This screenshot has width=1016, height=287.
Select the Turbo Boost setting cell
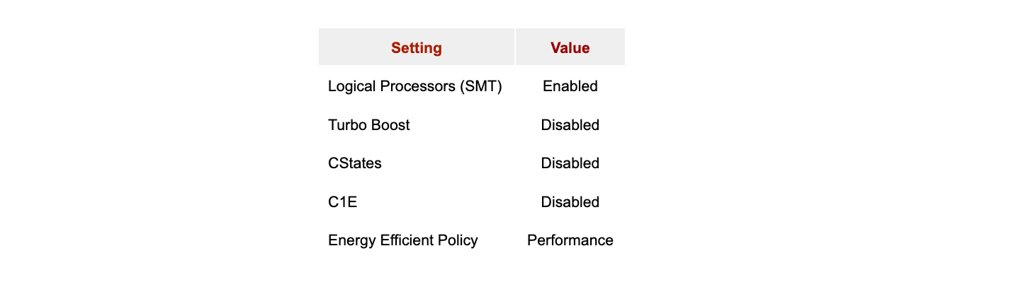point(369,125)
